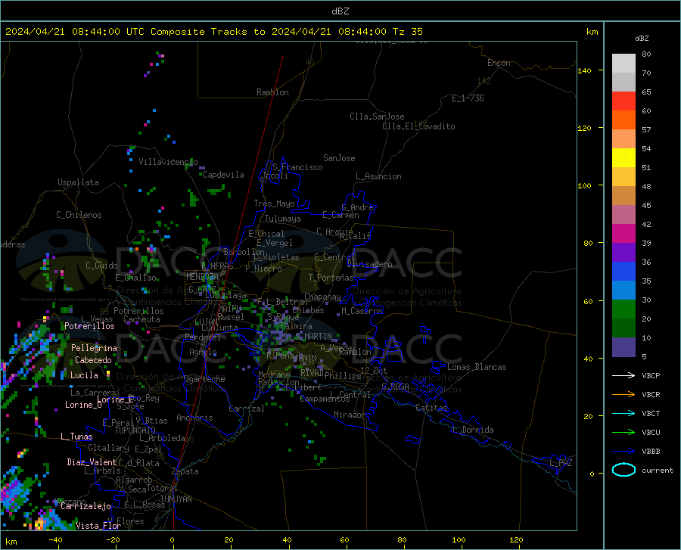Select the 51 dBZ yellow color swatch
The image size is (681, 550).
[x=623, y=158]
